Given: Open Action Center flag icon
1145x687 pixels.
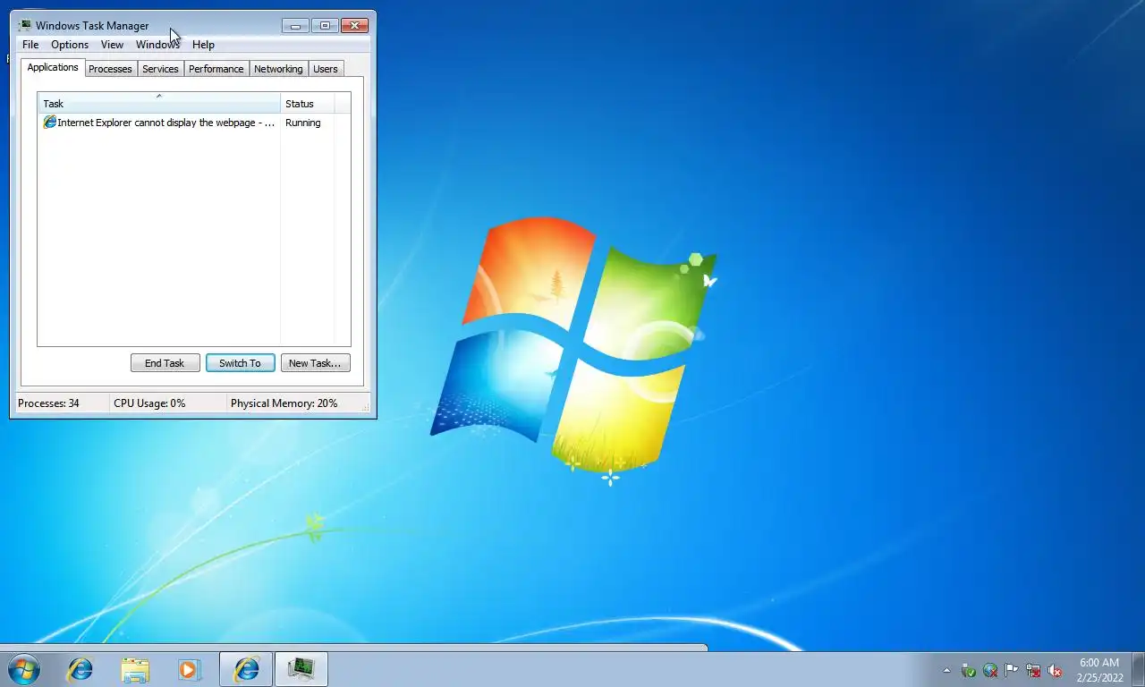Looking at the screenshot, I should pos(1012,670).
